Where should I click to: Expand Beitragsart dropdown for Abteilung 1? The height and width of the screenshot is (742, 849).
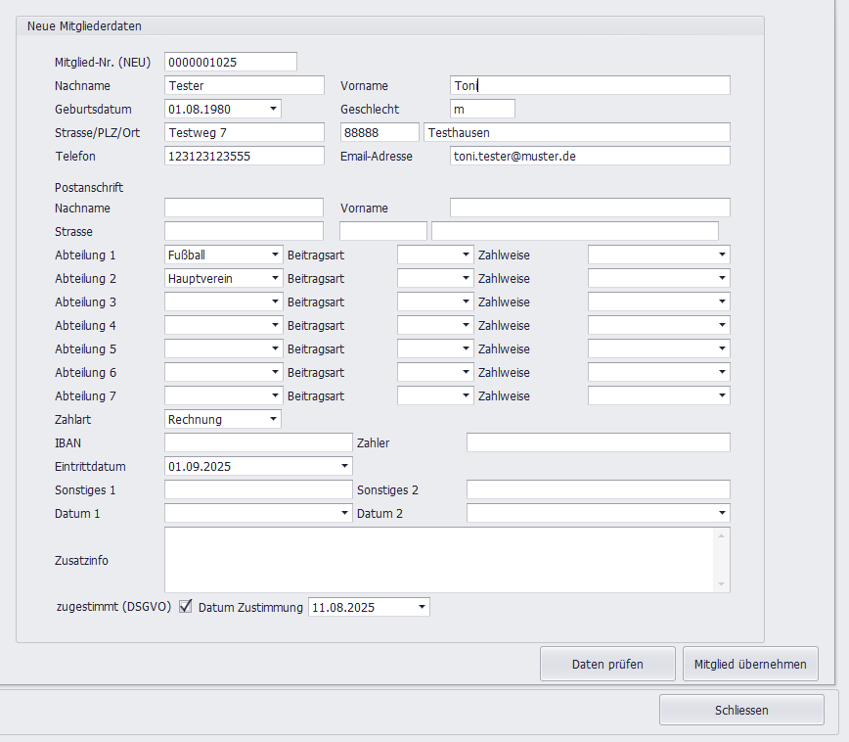coord(466,255)
